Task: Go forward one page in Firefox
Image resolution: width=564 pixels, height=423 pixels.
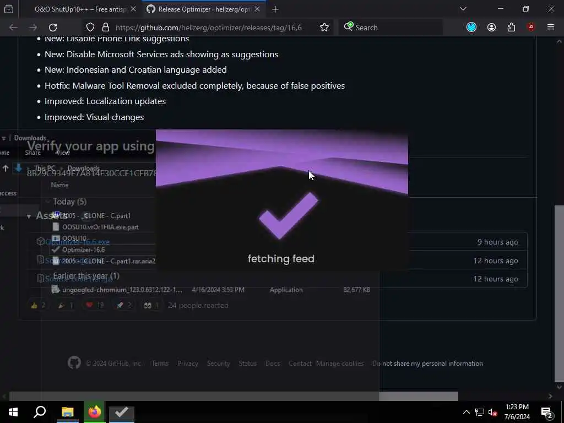Action: [33, 28]
